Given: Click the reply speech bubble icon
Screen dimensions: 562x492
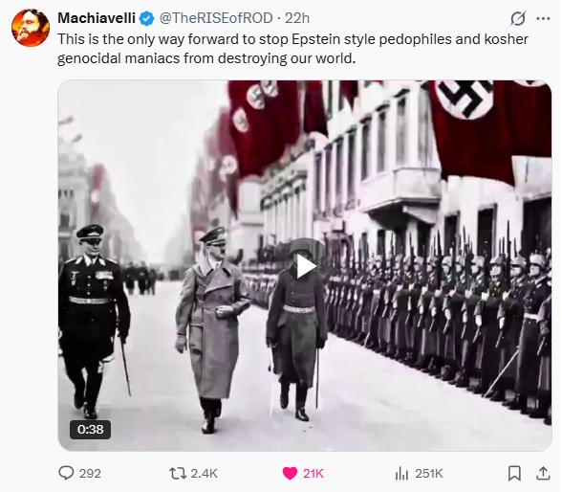Looking at the screenshot, I should [x=66, y=473].
